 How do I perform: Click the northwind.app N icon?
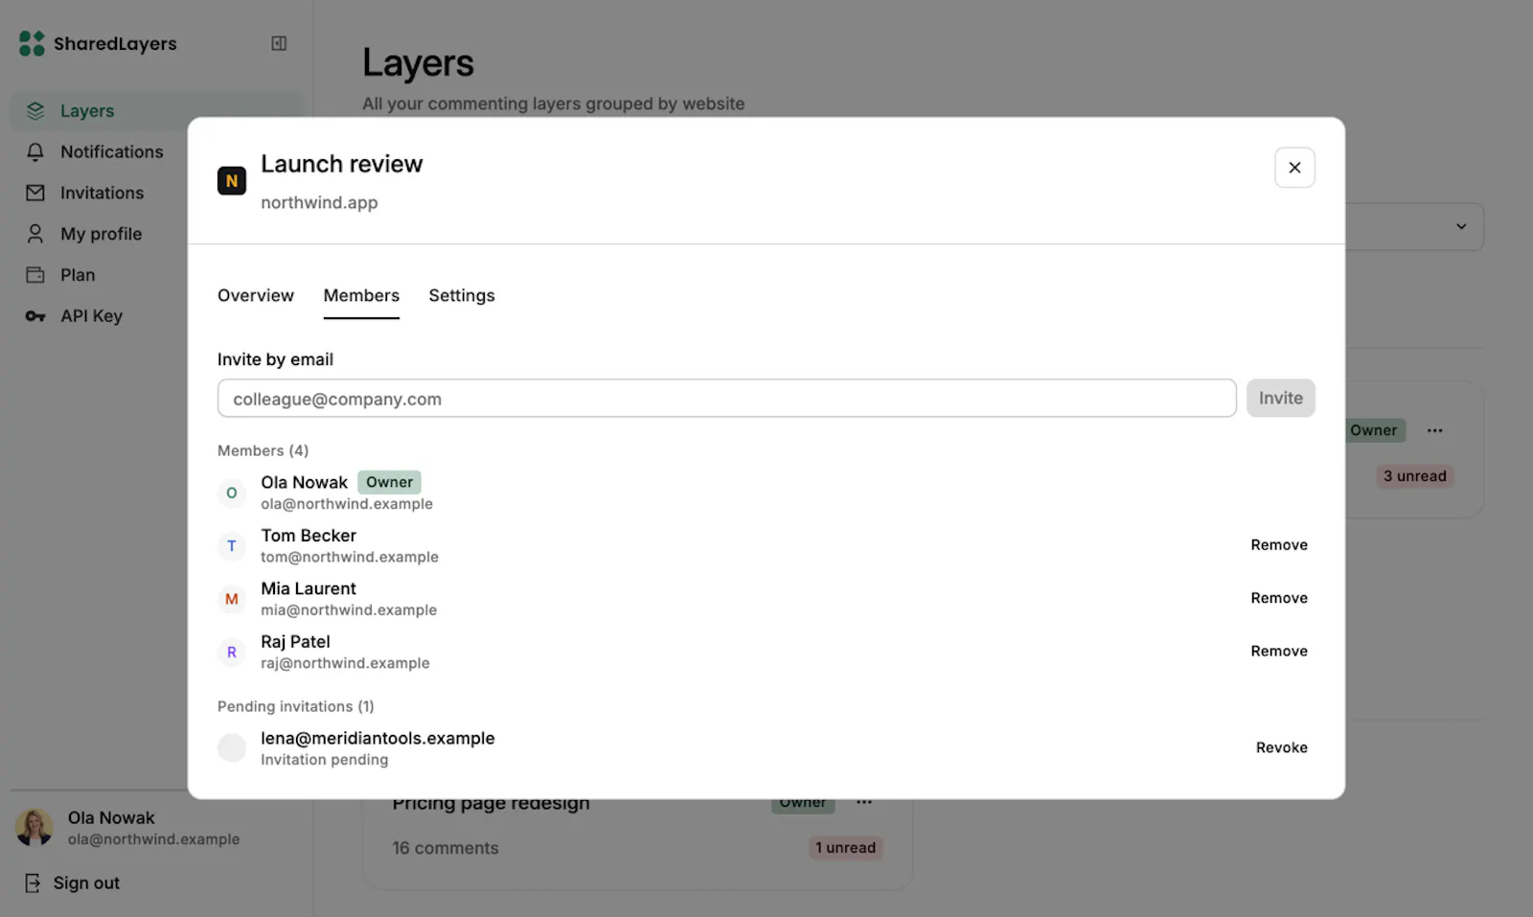point(232,180)
